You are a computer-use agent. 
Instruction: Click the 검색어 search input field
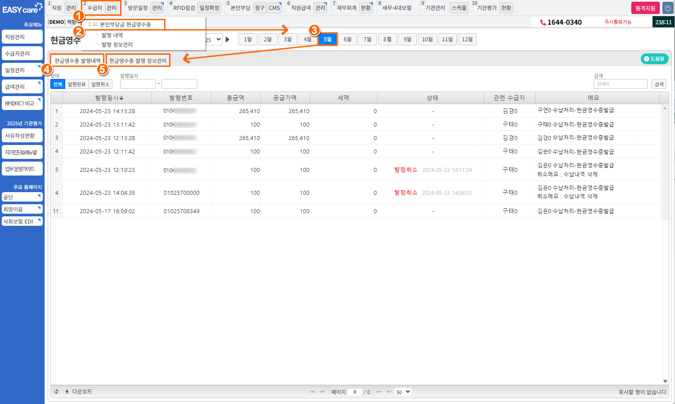(x=621, y=84)
